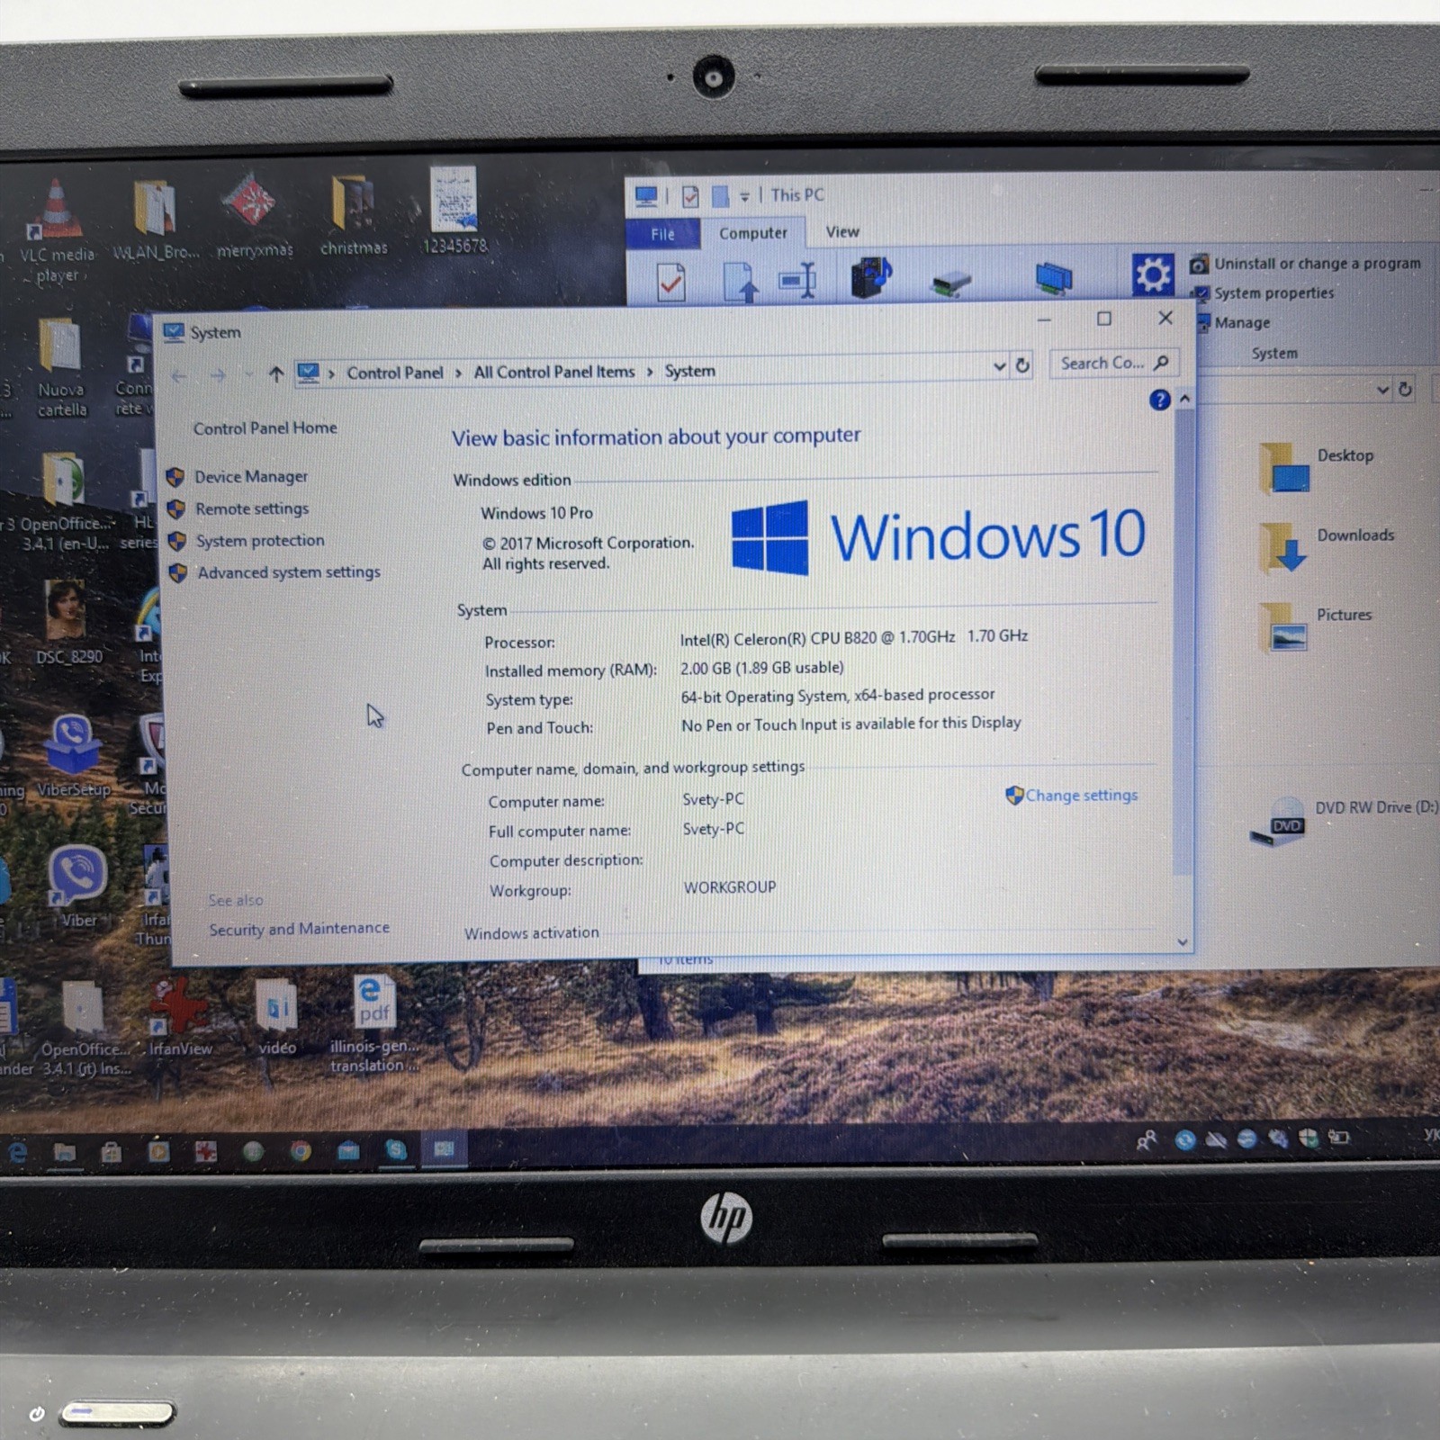The width and height of the screenshot is (1440, 1440).
Task: Select the video desktop icon
Action: coord(276,1017)
